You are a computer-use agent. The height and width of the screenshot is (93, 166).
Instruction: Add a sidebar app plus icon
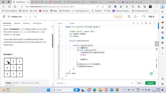tap(163, 54)
